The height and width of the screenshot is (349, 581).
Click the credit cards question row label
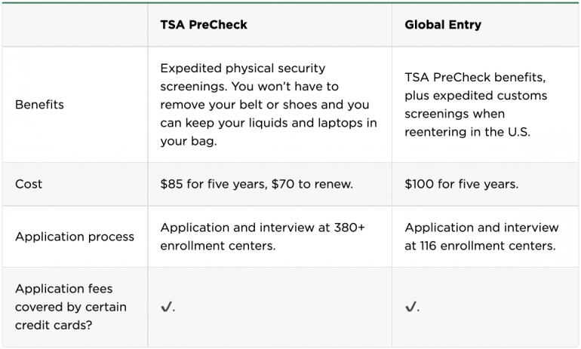71,307
